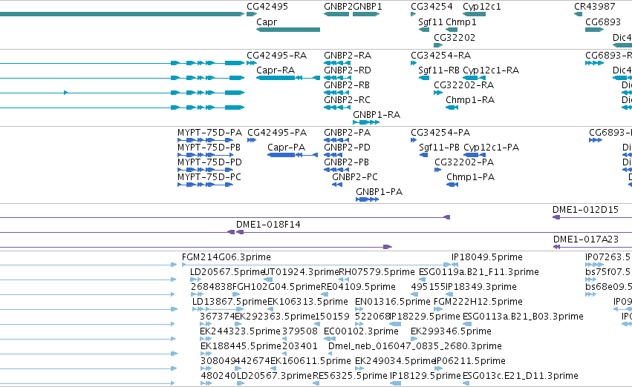
Task: Select the EK299346.5prime EST label
Action: tap(451, 331)
